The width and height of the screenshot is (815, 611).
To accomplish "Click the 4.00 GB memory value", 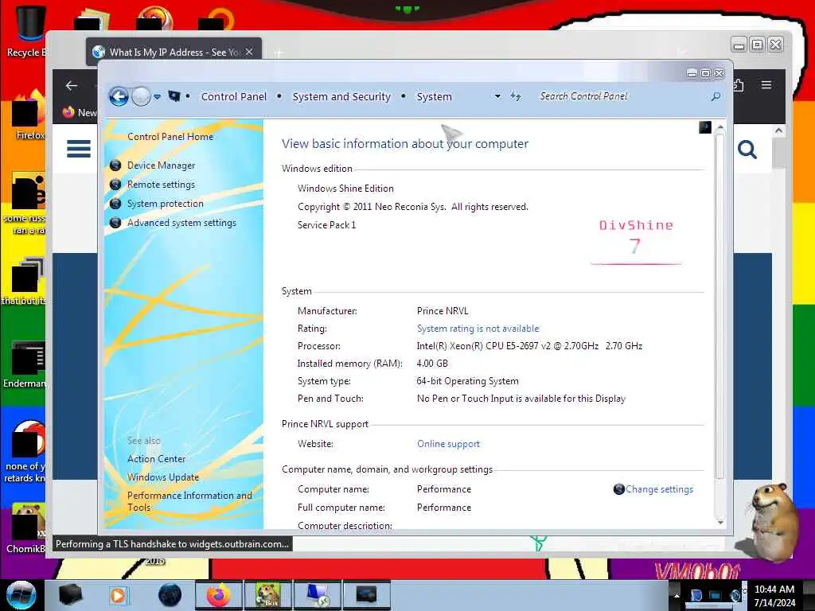I will [x=432, y=364].
